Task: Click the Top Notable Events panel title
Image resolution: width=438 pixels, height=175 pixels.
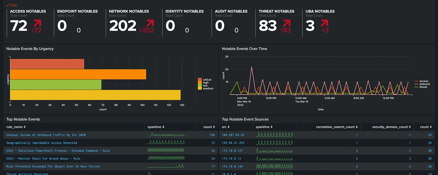Action: coord(23,119)
